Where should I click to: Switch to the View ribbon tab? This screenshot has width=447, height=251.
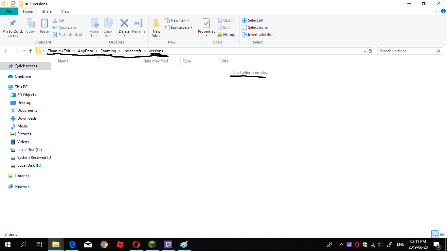coord(65,11)
